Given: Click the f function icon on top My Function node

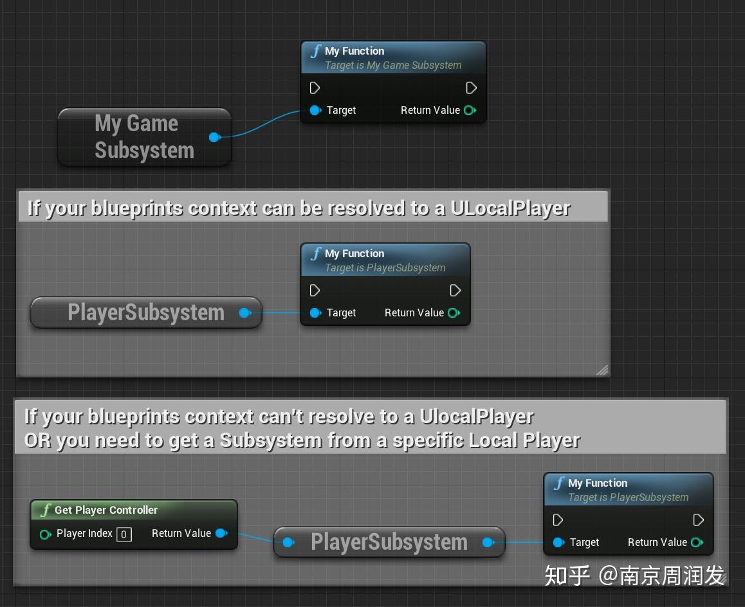Looking at the screenshot, I should point(316,51).
